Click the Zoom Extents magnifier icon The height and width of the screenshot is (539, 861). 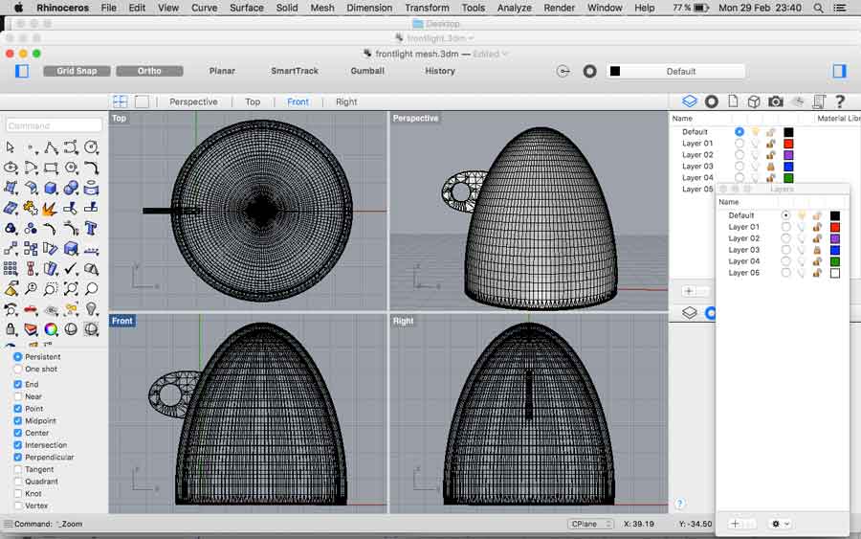[x=71, y=289]
